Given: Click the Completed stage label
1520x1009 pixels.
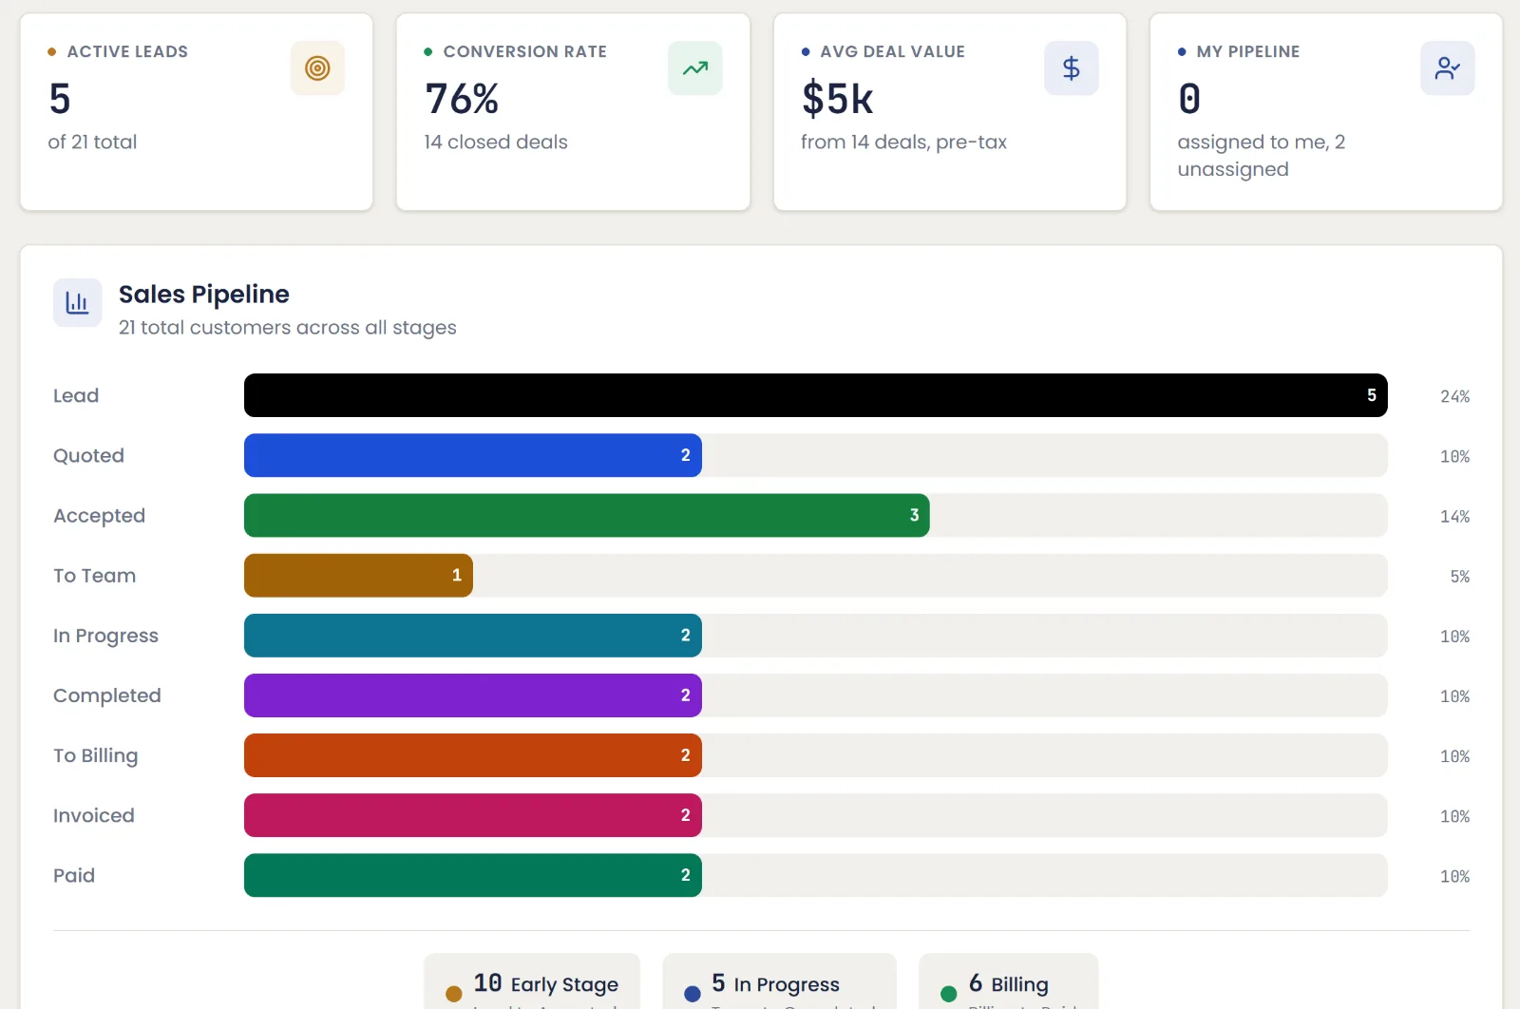Looking at the screenshot, I should (107, 695).
